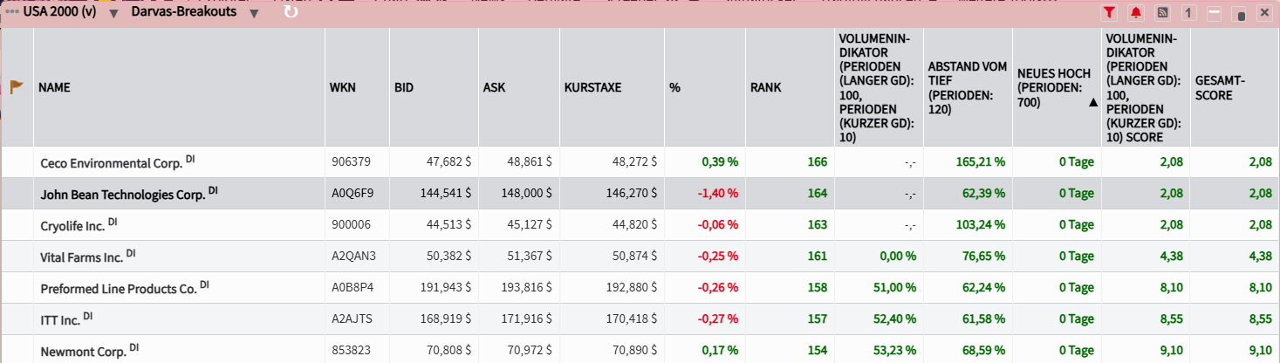Open the red filter funnel icon
1280x363 pixels.
pyautogui.click(x=1110, y=13)
